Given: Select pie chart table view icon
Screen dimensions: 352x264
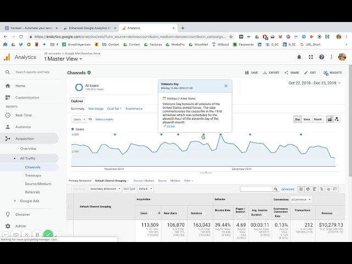Looking at the screenshot, I should click(308, 189).
